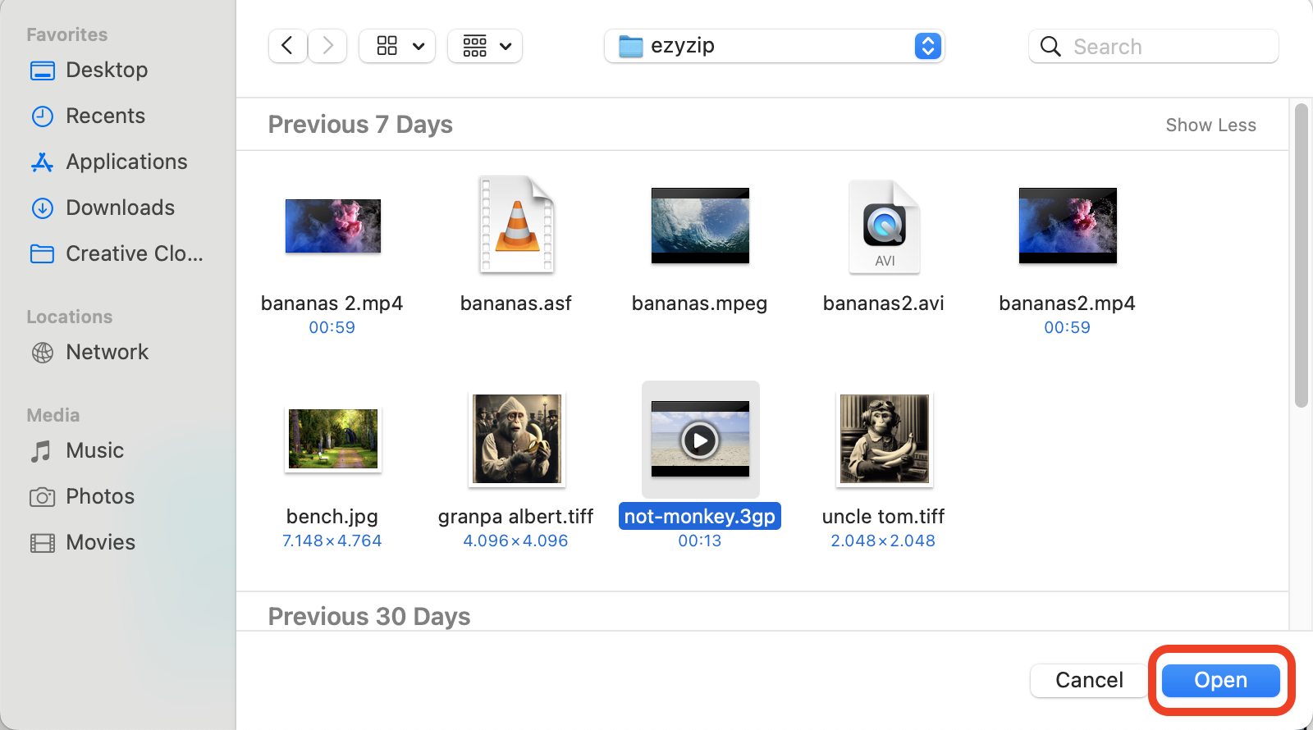The height and width of the screenshot is (730, 1313).
Task: Open Applications label in the sidebar
Action: coord(126,162)
